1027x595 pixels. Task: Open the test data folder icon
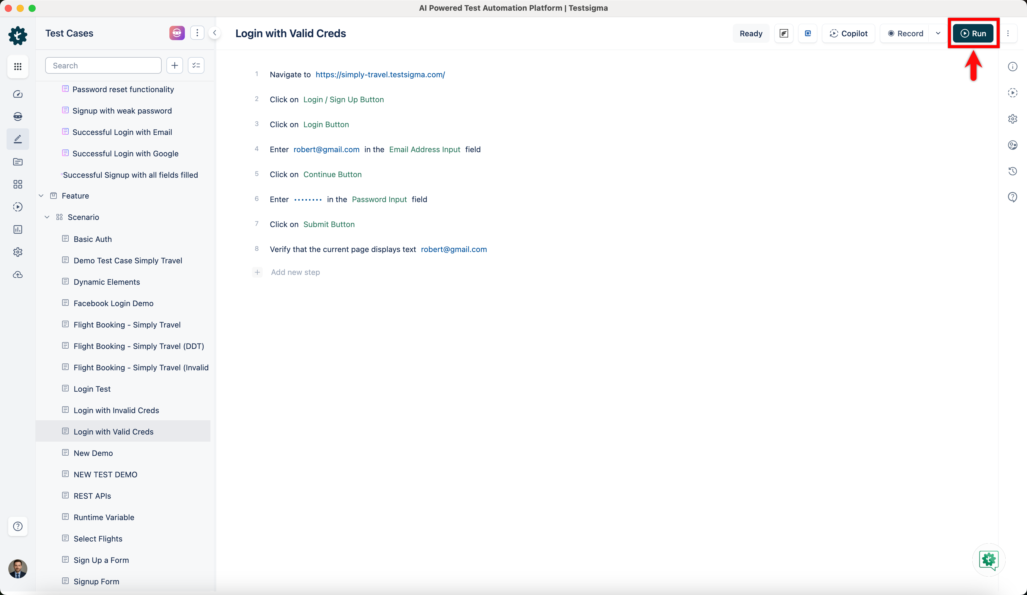pyautogui.click(x=18, y=162)
